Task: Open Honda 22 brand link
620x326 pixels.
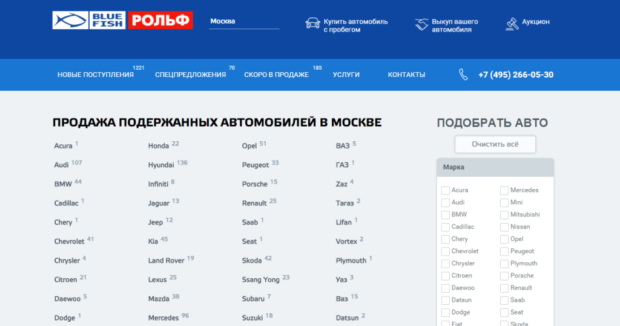Action: pos(163,145)
